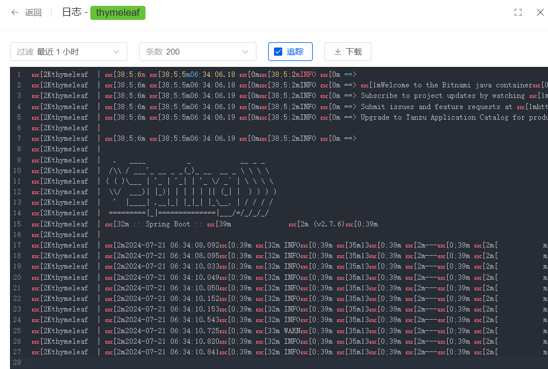Click the (v2.7.6) version text

tap(329, 224)
